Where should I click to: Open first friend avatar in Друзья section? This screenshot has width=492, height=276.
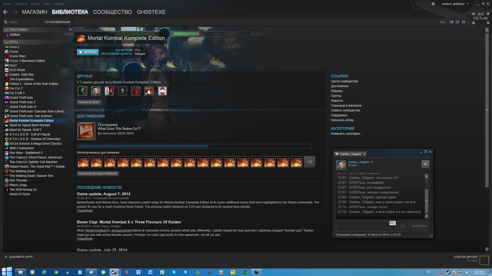[x=83, y=91]
